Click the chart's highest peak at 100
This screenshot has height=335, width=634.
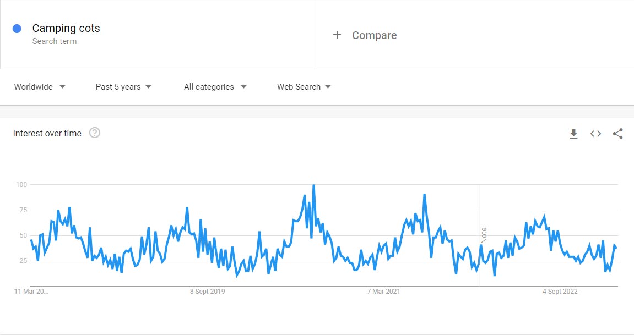tap(313, 185)
